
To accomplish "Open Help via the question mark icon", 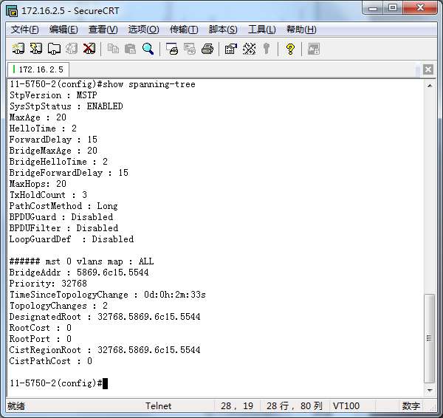I will 290,49.
